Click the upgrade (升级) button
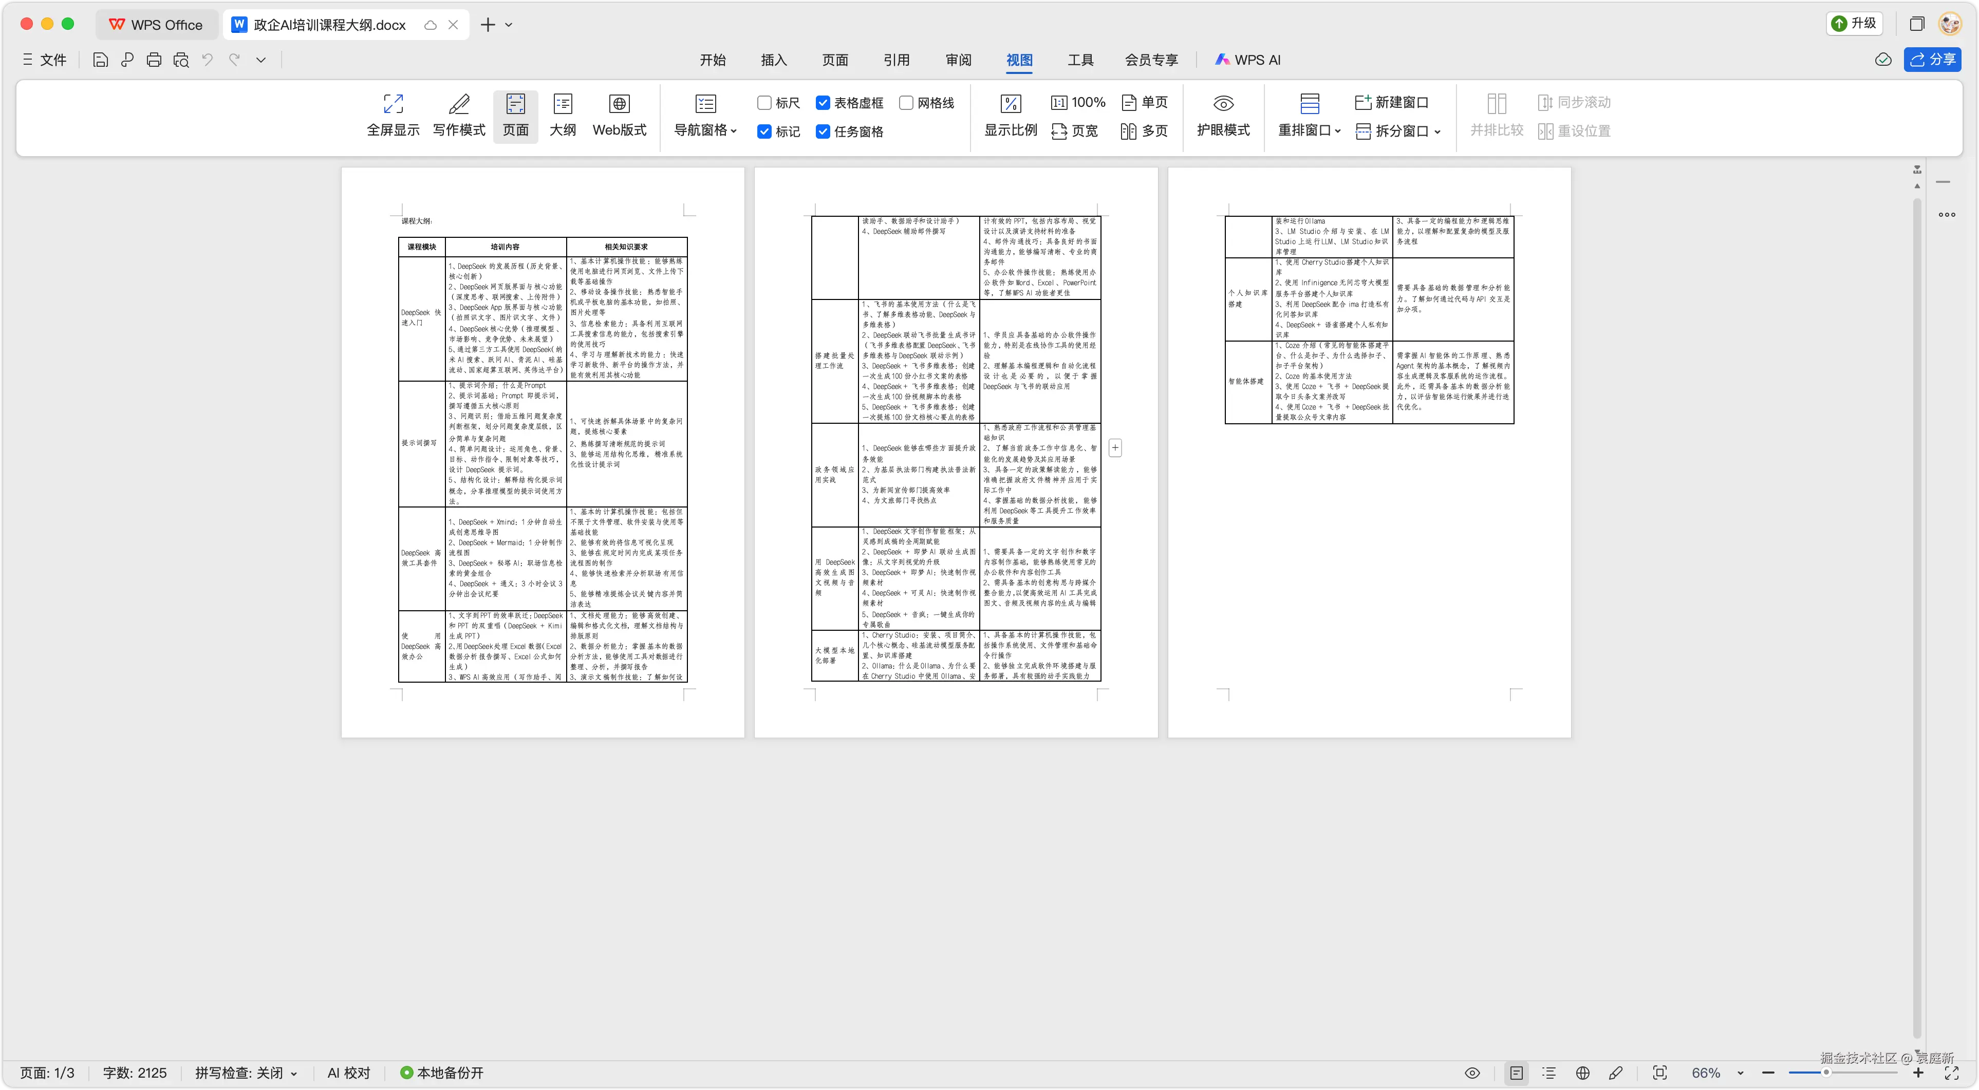Viewport: 1979px width, 1090px height. pyautogui.click(x=1854, y=23)
